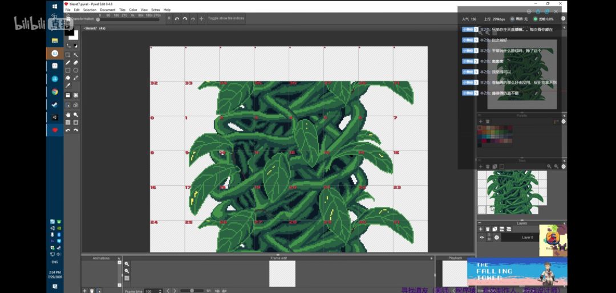Image resolution: width=616 pixels, height=293 pixels.
Task: Add a new layer in Layers panel
Action: click(x=480, y=229)
